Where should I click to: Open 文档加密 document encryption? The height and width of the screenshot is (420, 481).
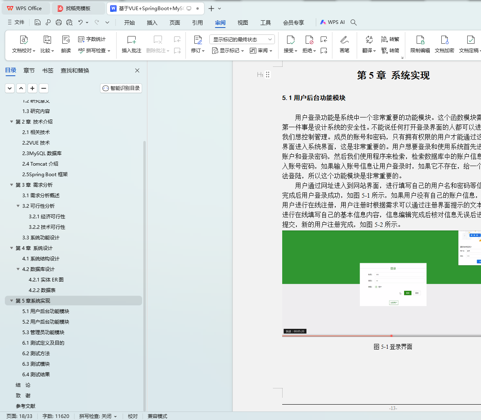click(444, 44)
